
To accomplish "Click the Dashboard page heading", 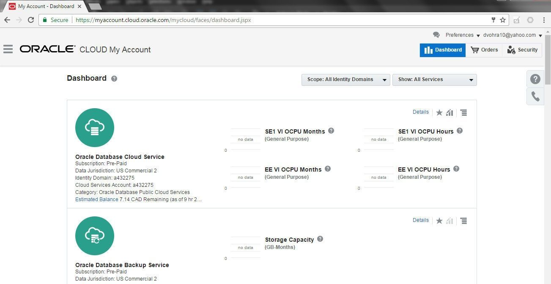I will pos(87,78).
